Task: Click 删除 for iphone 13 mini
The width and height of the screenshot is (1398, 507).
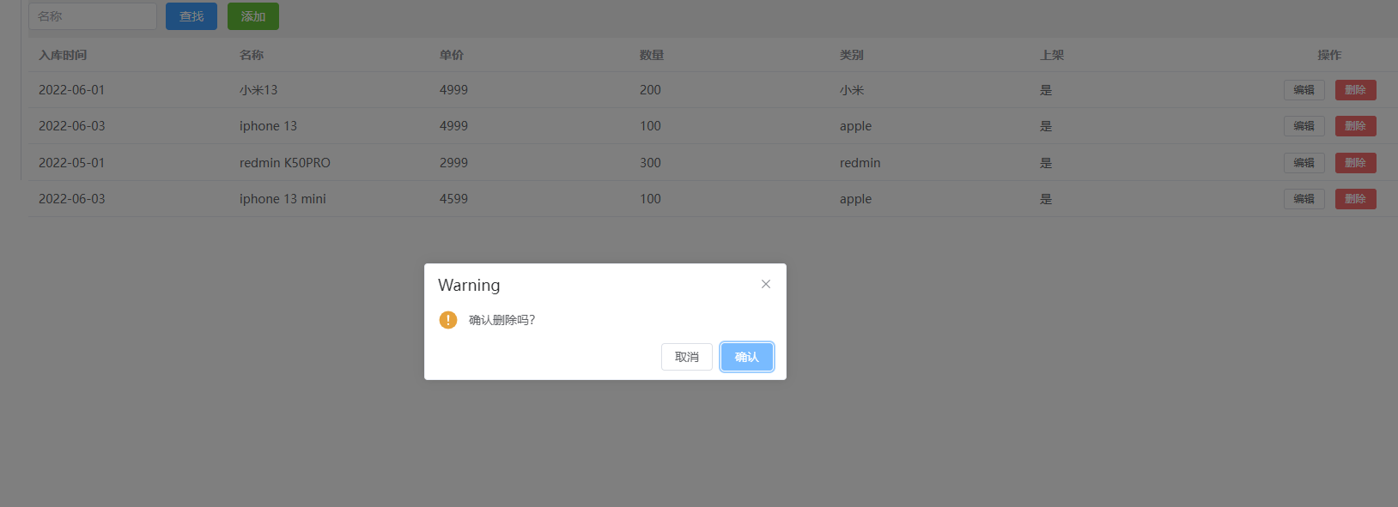Action: point(1355,198)
